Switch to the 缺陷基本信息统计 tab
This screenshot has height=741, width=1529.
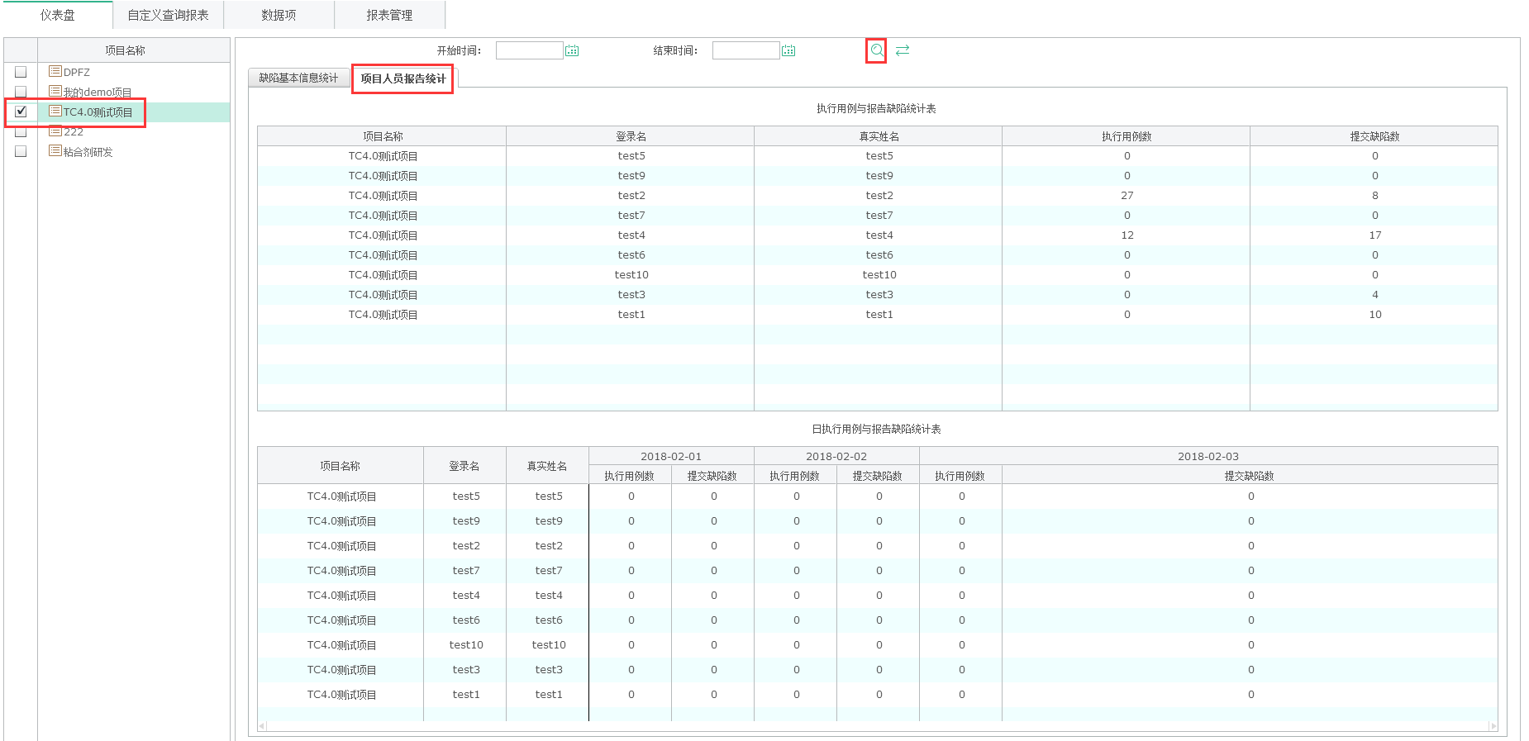(298, 78)
